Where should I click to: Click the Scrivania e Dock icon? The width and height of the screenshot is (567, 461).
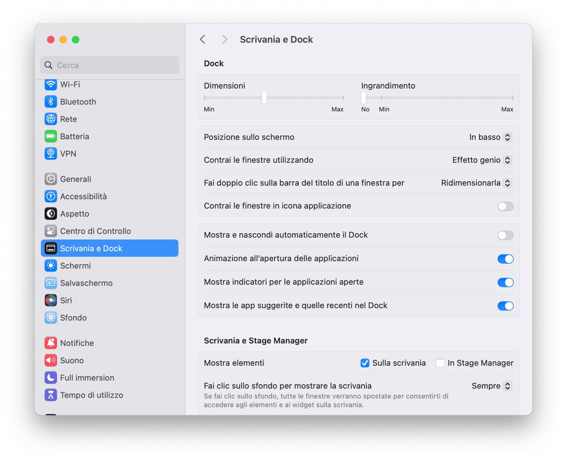(x=51, y=248)
